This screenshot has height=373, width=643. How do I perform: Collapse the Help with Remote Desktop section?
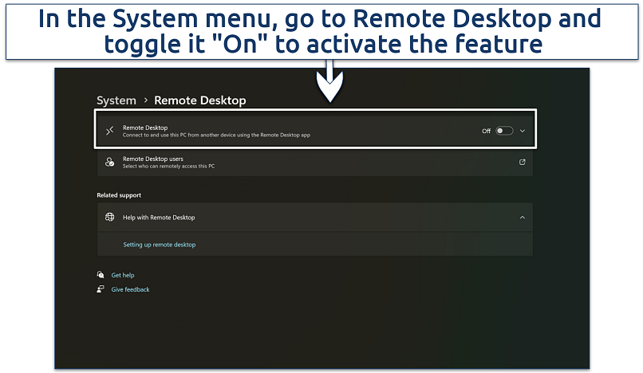(x=523, y=217)
